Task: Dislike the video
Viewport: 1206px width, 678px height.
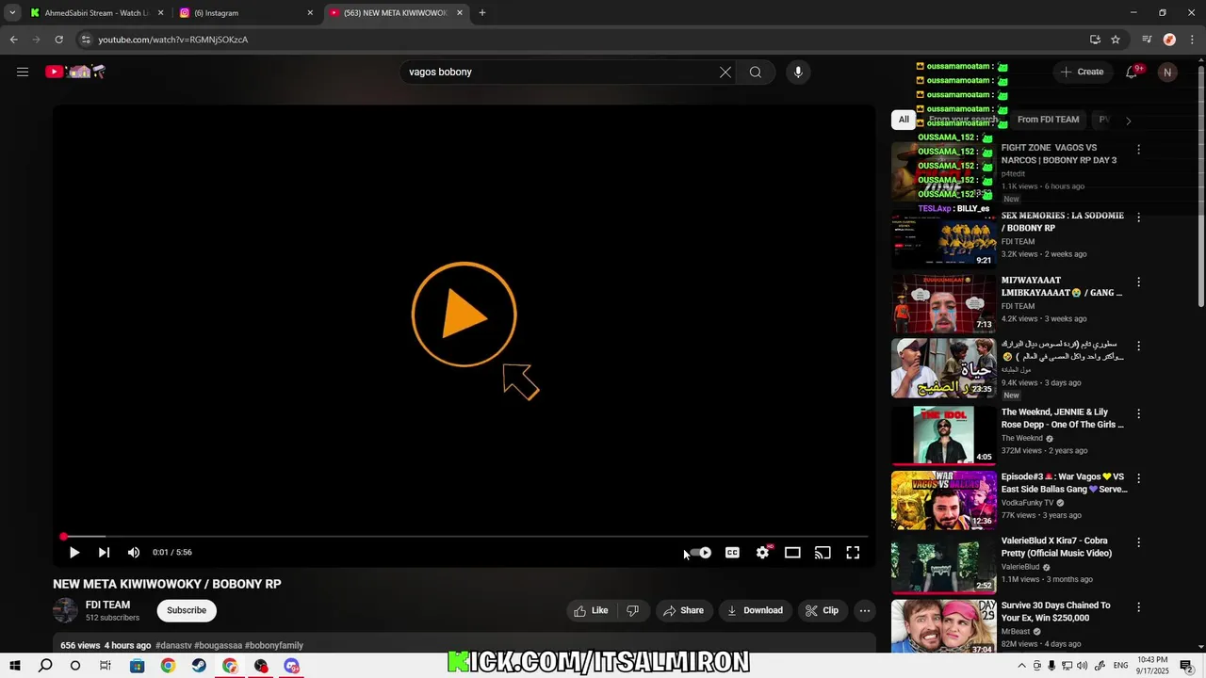Action: tap(633, 610)
